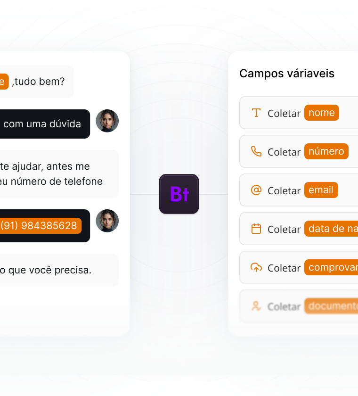Click the woman's avatar beside the dúvida message
The width and height of the screenshot is (358, 396).
click(x=107, y=121)
